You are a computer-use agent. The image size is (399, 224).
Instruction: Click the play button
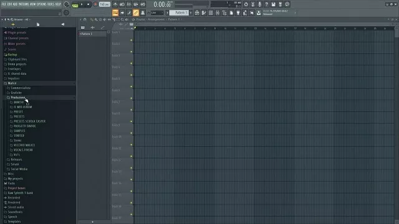[82, 4]
